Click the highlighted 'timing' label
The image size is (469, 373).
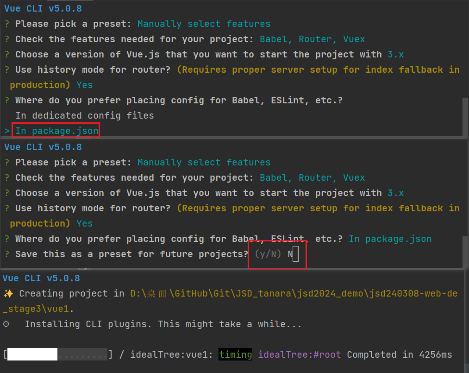tap(235, 354)
